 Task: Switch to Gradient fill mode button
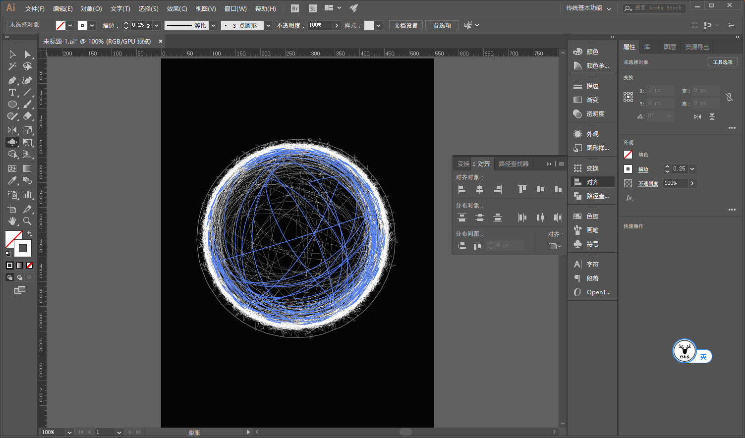[19, 265]
